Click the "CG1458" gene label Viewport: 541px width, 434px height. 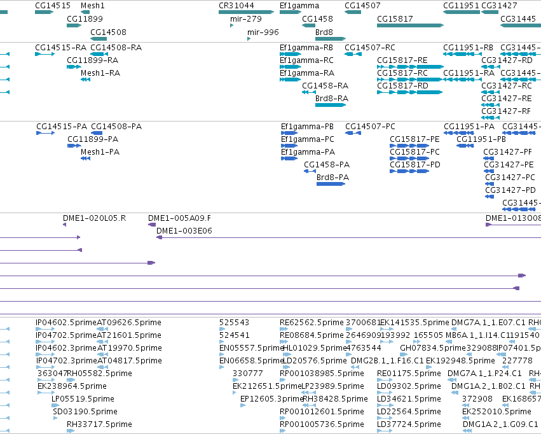click(x=317, y=18)
